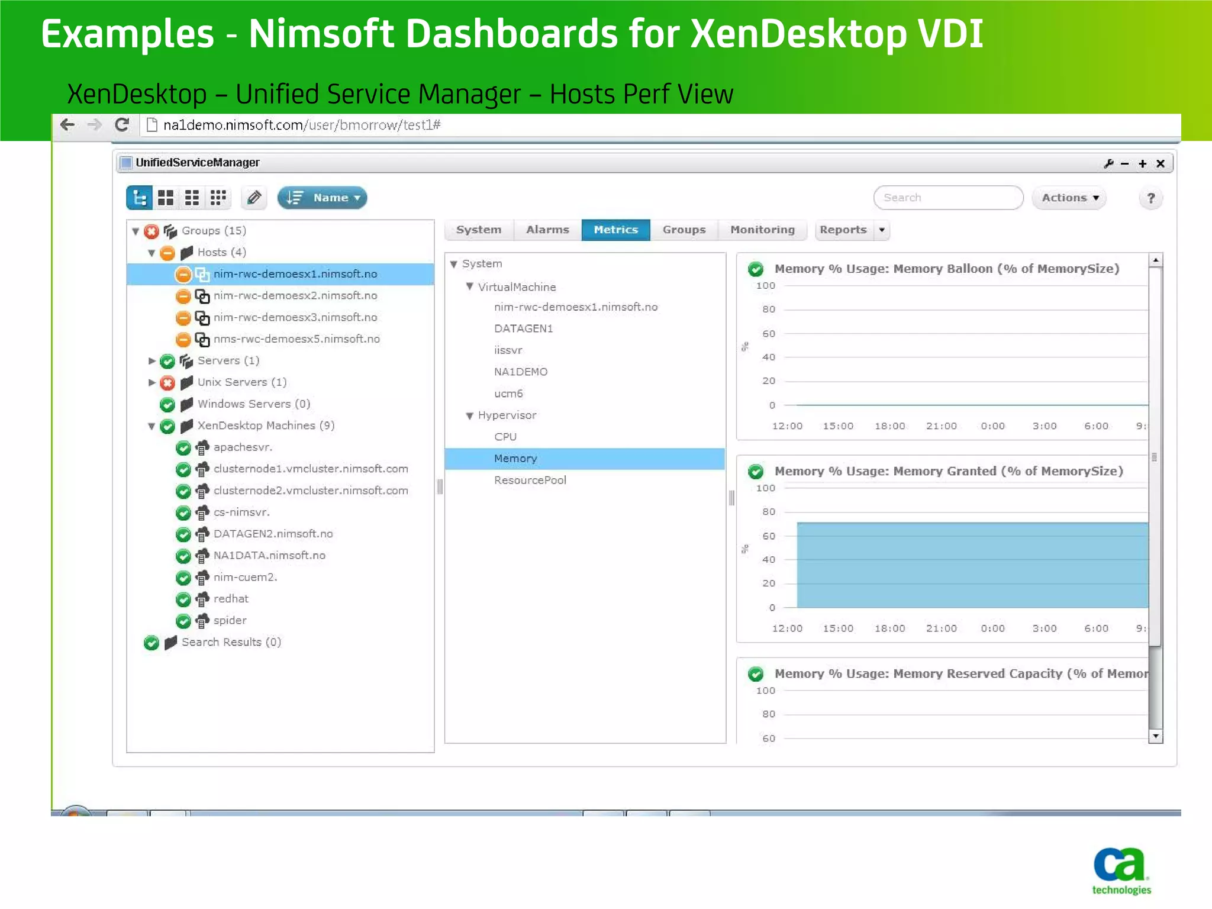Click machine icon next to redhat
Image resolution: width=1212 pixels, height=909 pixels.
click(202, 599)
